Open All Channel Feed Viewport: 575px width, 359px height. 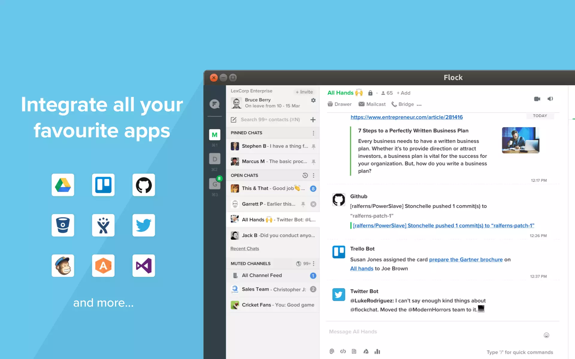[x=273, y=276]
